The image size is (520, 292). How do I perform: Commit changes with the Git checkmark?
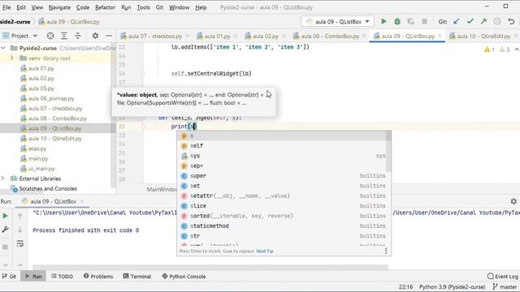point(470,22)
